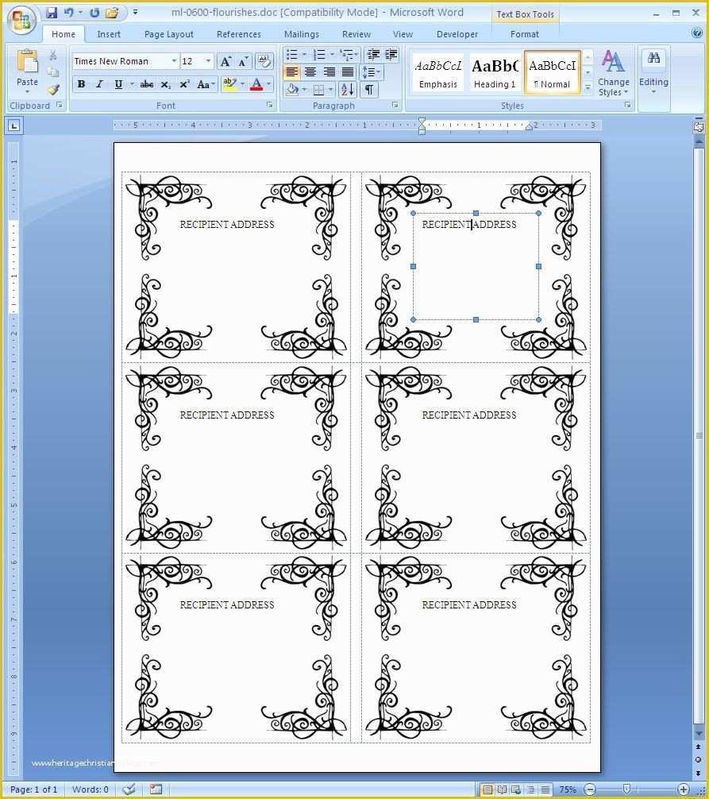Apply the Heading 1 style
The image size is (709, 799).
pyautogui.click(x=495, y=73)
